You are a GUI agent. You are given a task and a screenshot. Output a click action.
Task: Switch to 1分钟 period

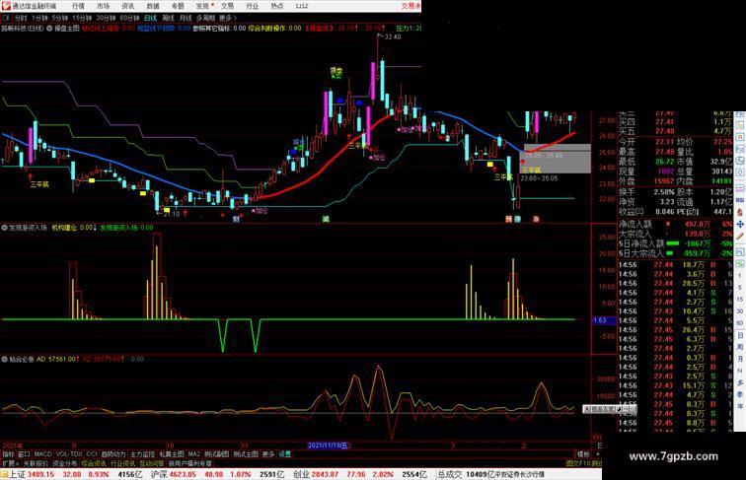39,18
